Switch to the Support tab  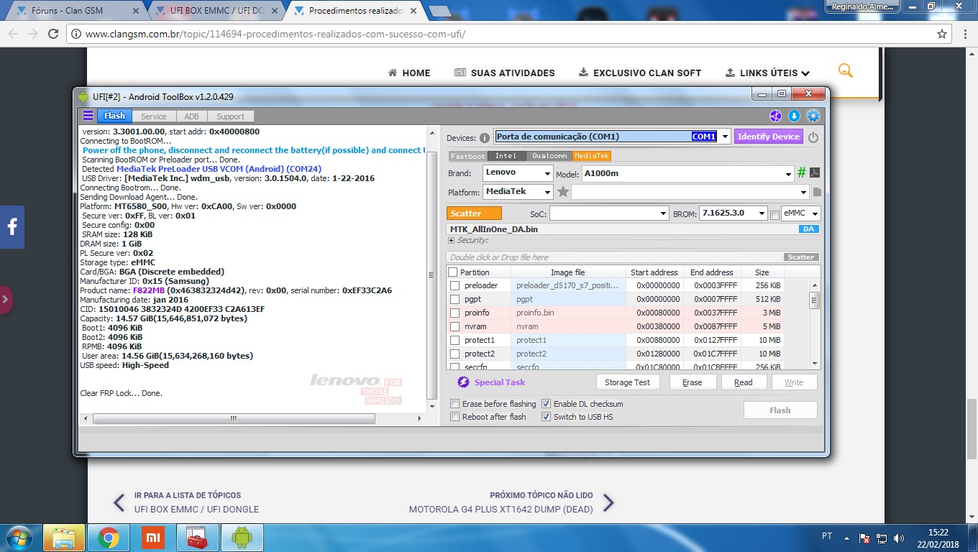click(230, 116)
